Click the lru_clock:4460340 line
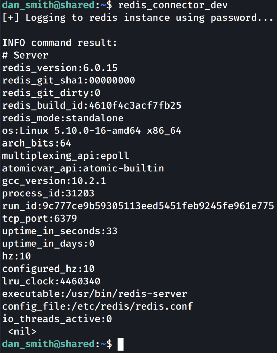The image size is (277, 353). tap(51, 281)
